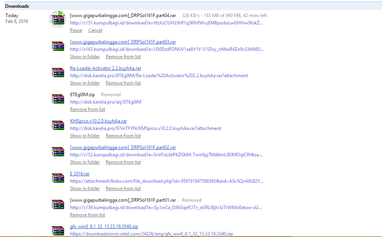This screenshot has height=237, width=382.
Task: Open the downloadmirror.intel.com source URL
Action: pyautogui.click(x=152, y=234)
